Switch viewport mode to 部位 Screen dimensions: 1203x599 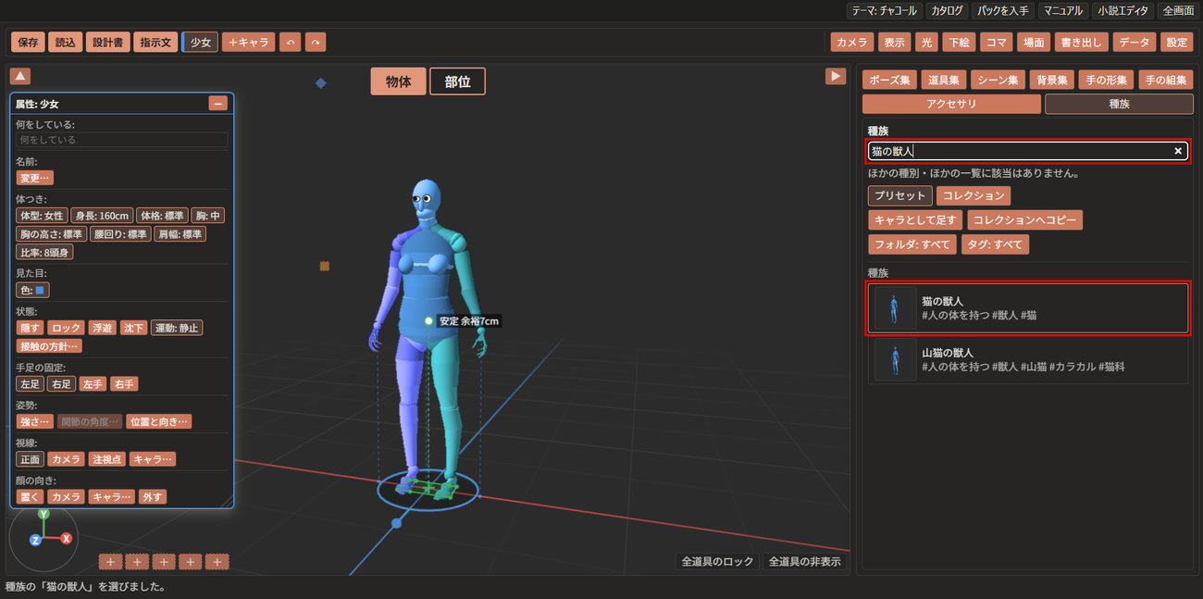pos(457,81)
